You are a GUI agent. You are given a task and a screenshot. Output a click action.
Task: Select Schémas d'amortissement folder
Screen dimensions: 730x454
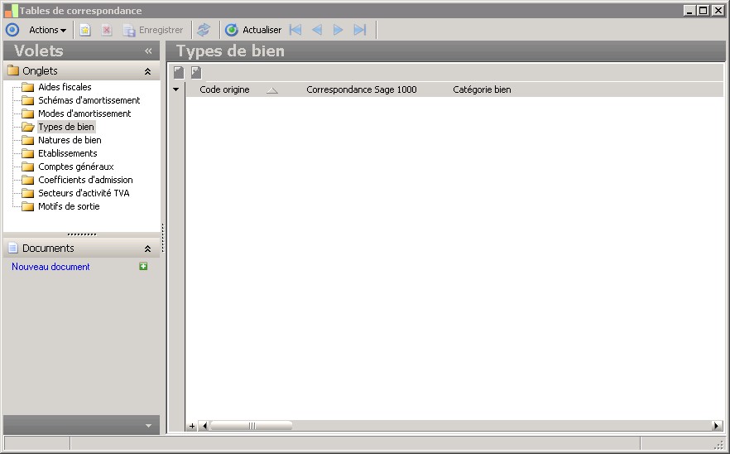click(89, 100)
